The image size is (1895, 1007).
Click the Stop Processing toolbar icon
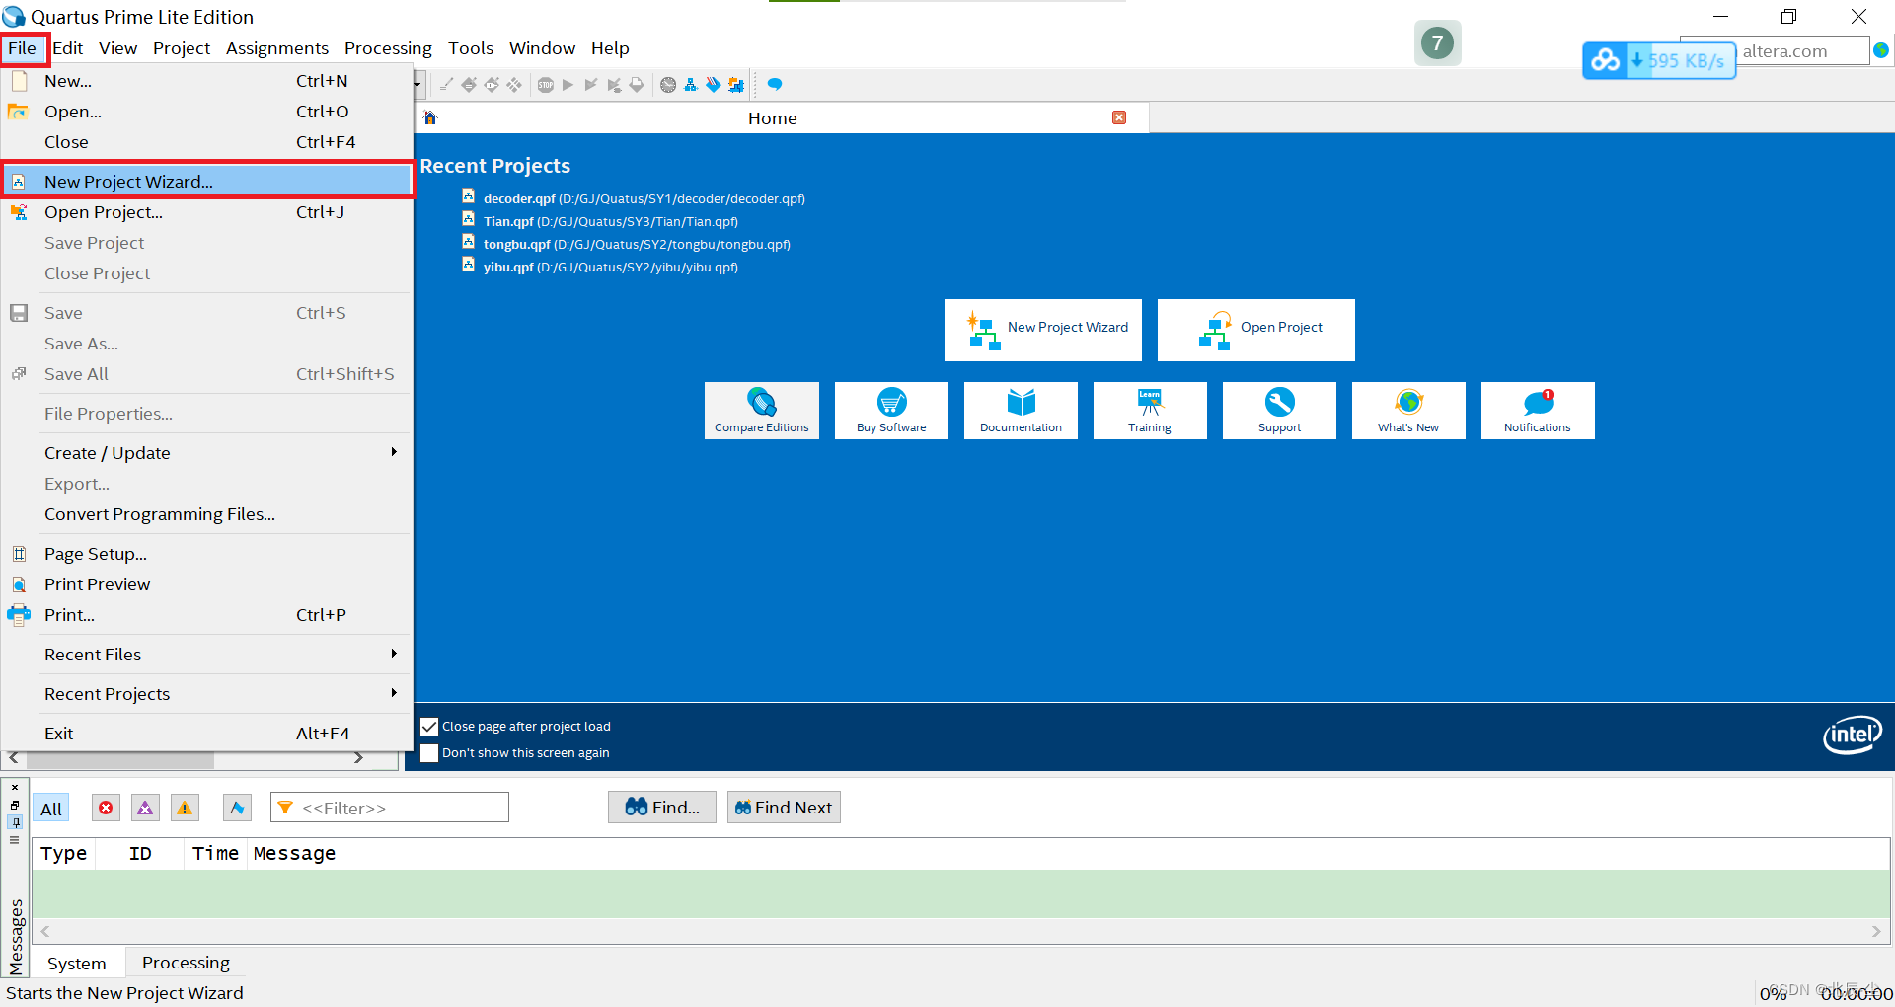[545, 85]
